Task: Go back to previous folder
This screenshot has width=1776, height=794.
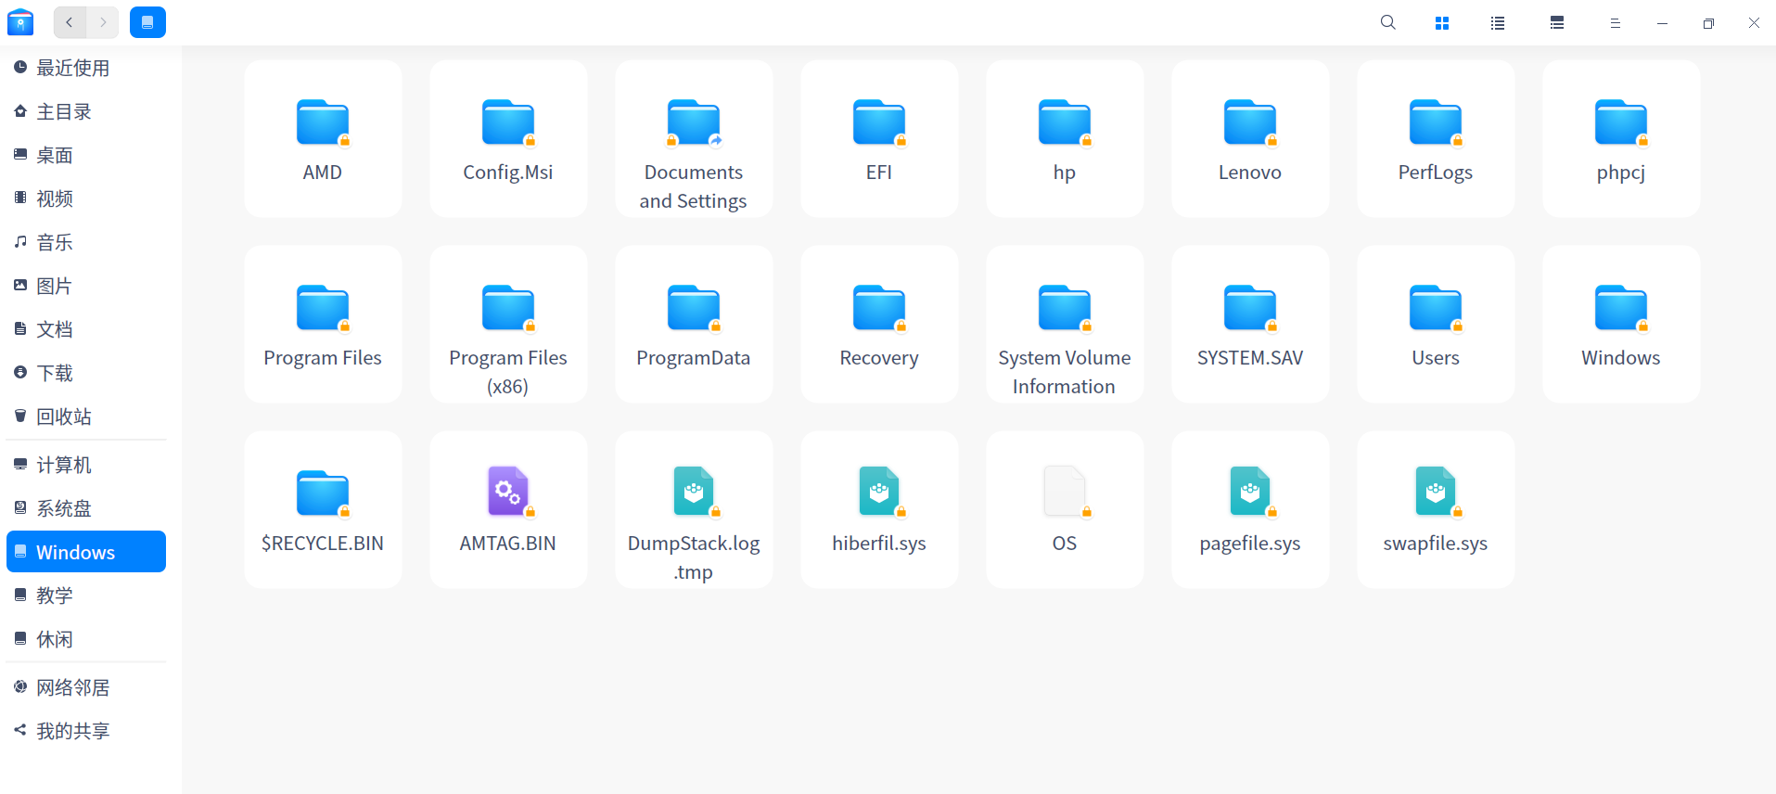Action: [70, 22]
